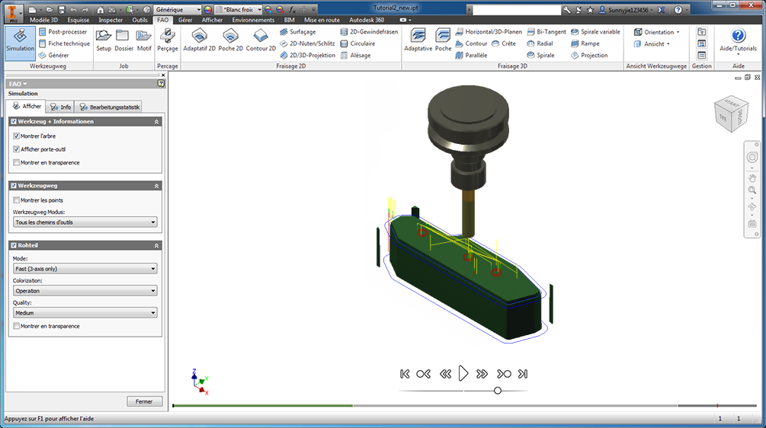766x428 pixels.
Task: Open the Inspecter ribbon tab
Action: [x=111, y=20]
